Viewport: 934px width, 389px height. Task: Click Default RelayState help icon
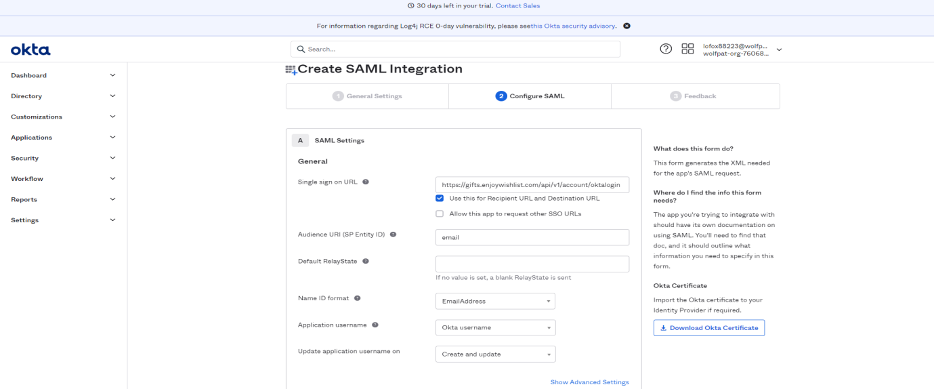coord(366,261)
